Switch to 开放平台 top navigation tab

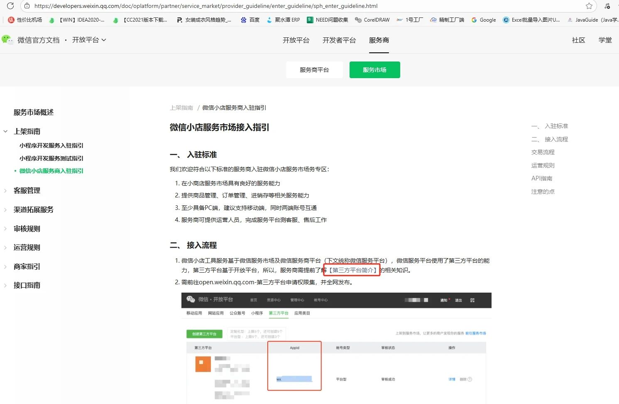click(x=296, y=40)
